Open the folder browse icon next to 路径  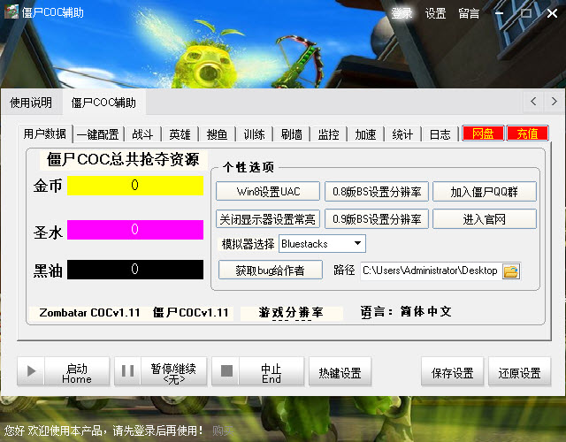click(x=511, y=271)
